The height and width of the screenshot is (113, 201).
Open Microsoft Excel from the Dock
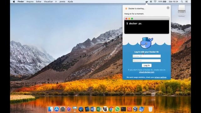tap(99, 109)
